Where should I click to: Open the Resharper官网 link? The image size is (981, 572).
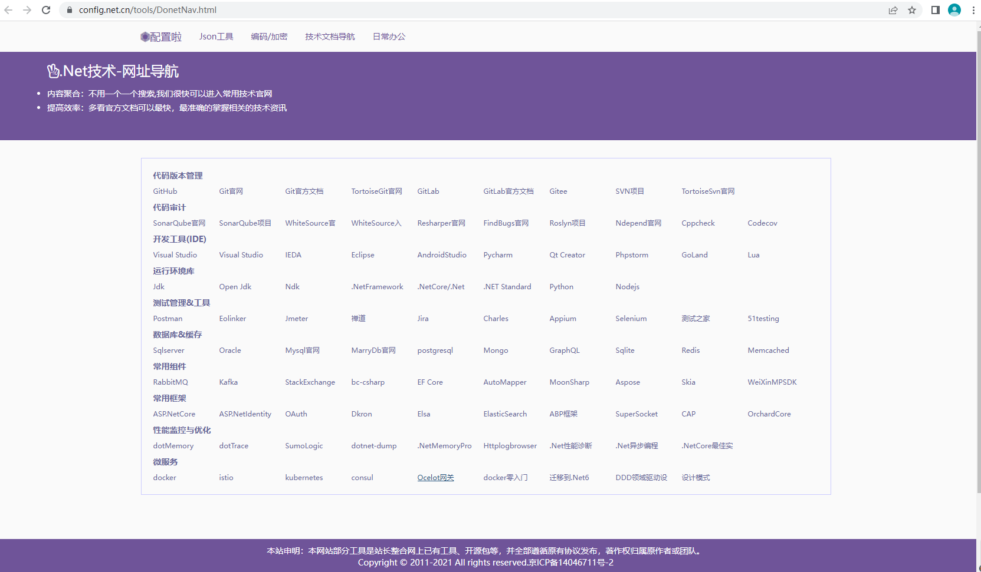tap(441, 223)
